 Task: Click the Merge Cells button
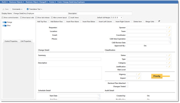pyautogui.click(x=150, y=22)
